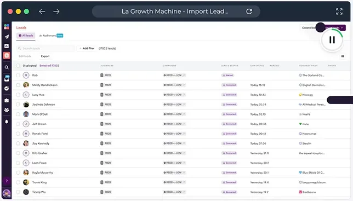This screenshot has height=201, width=353.
Task: Open the La Growth Machine logo home icon
Action: coord(7,27)
